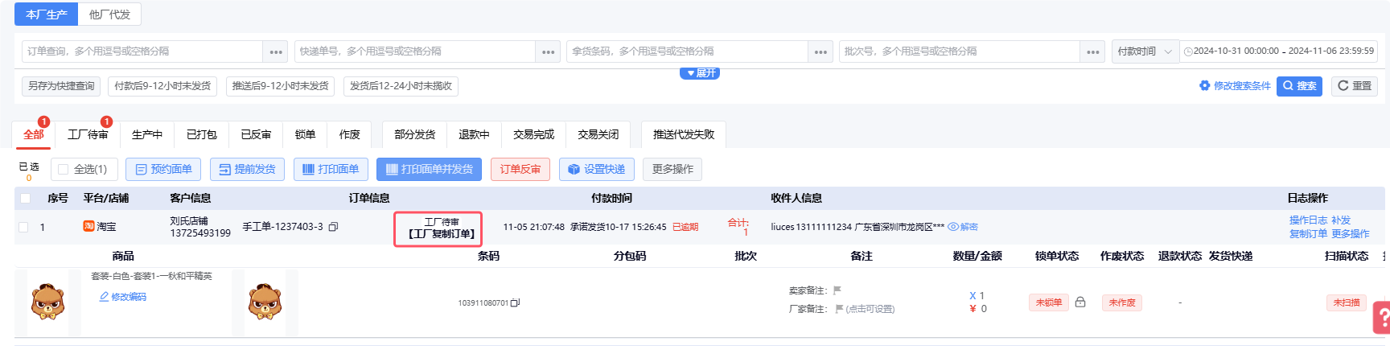
Task: Switch to the 工厂待审 tab
Action: [88, 134]
